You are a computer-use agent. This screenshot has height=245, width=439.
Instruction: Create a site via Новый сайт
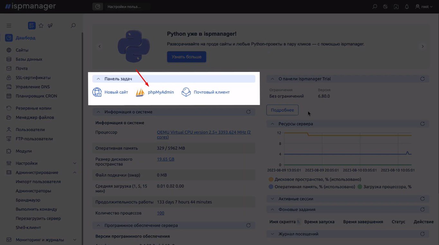point(110,92)
